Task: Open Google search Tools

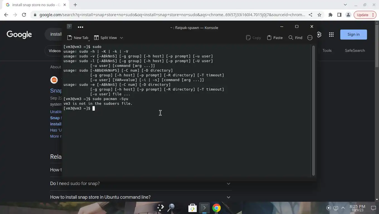Action: [327, 50]
